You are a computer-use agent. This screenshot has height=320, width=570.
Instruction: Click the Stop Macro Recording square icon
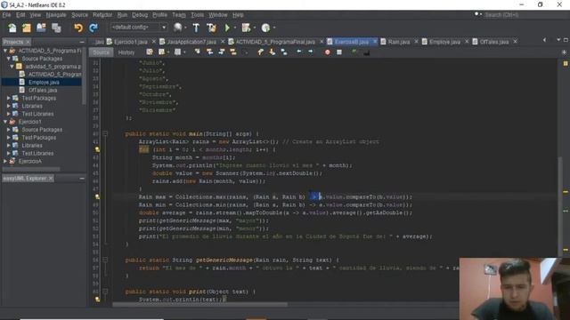click(x=339, y=52)
